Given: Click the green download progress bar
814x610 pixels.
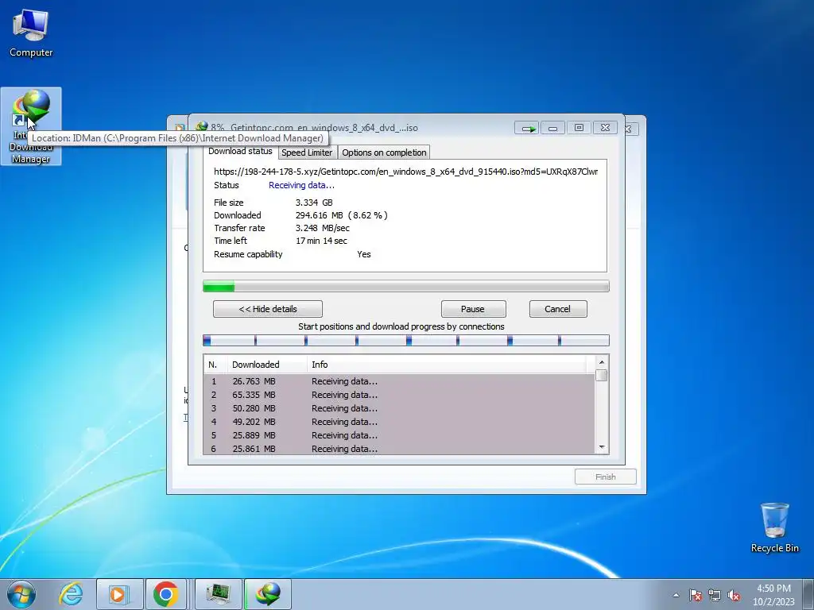Looking at the screenshot, I should (405, 286).
